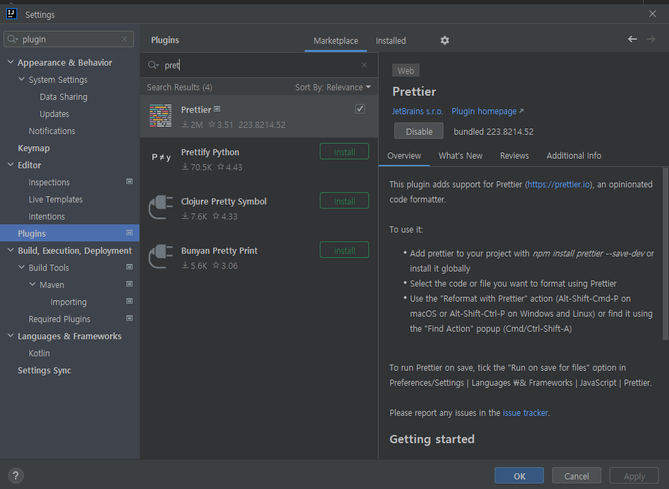Toggle the Prettier plugin enabled checkbox
669x489 pixels.
point(360,109)
